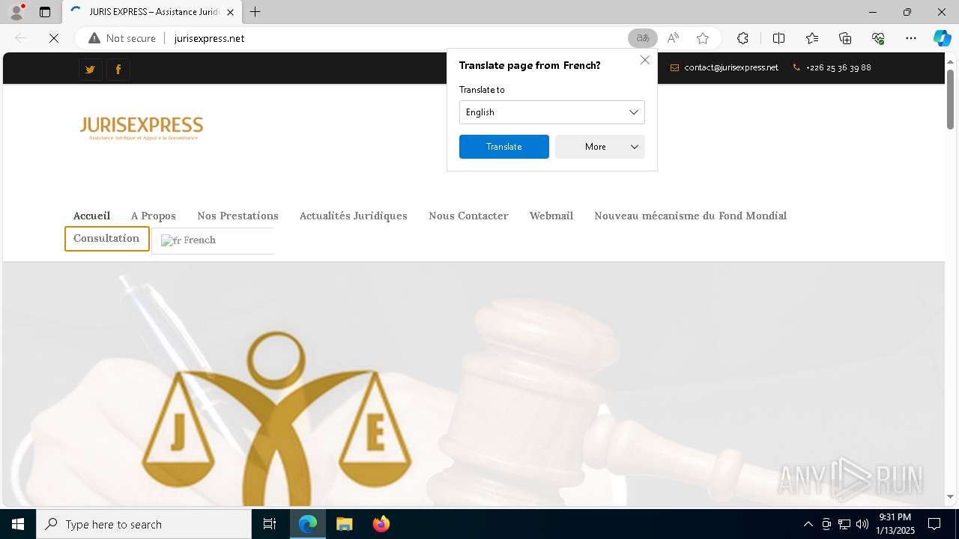Open the Nous Contacter menu item
The height and width of the screenshot is (539, 959).
[468, 216]
